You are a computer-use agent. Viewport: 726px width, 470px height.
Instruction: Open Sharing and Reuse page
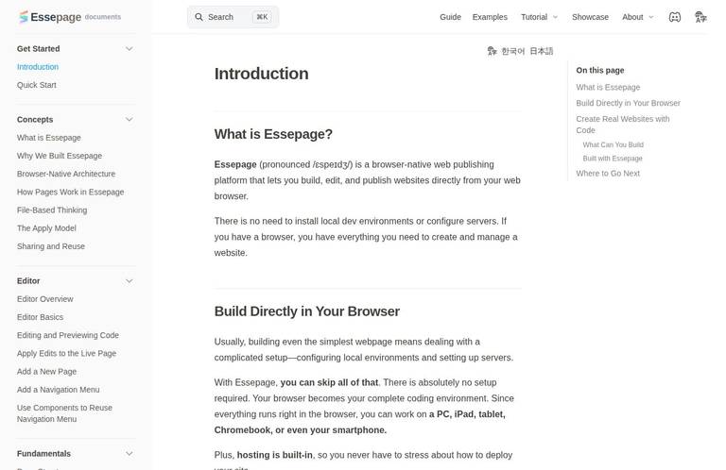51,246
